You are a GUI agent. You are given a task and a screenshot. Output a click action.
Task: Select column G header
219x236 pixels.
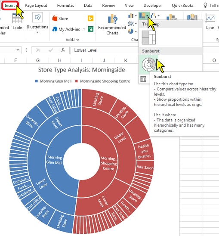(x=38, y=60)
